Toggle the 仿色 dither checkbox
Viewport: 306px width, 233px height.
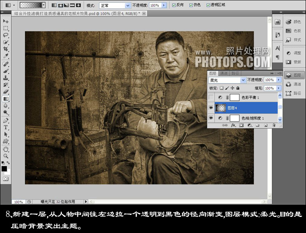coord(191,5)
